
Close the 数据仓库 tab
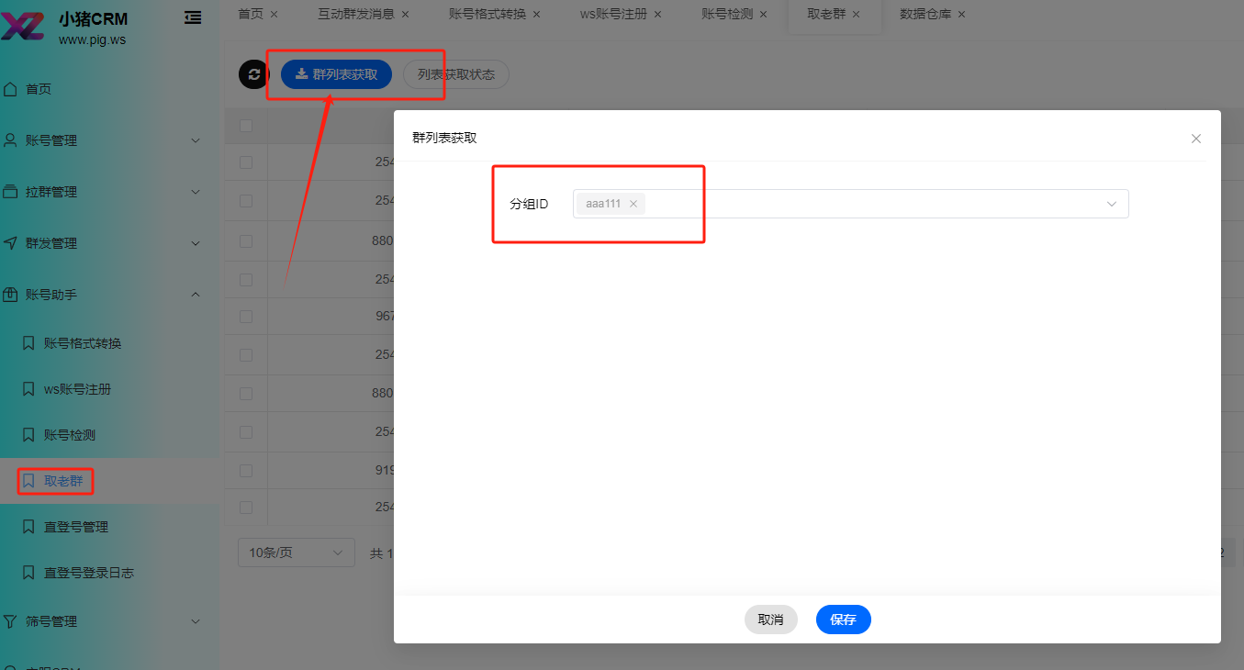pos(962,15)
